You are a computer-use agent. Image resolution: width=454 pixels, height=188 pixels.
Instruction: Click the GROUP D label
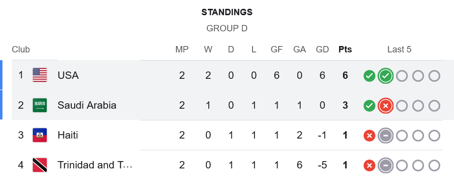click(x=227, y=28)
